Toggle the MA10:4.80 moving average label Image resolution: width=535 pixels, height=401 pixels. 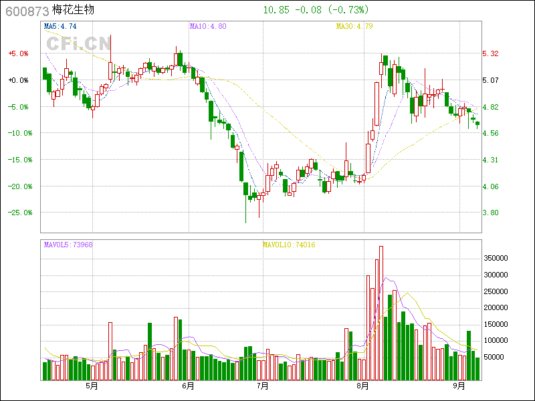tap(208, 27)
